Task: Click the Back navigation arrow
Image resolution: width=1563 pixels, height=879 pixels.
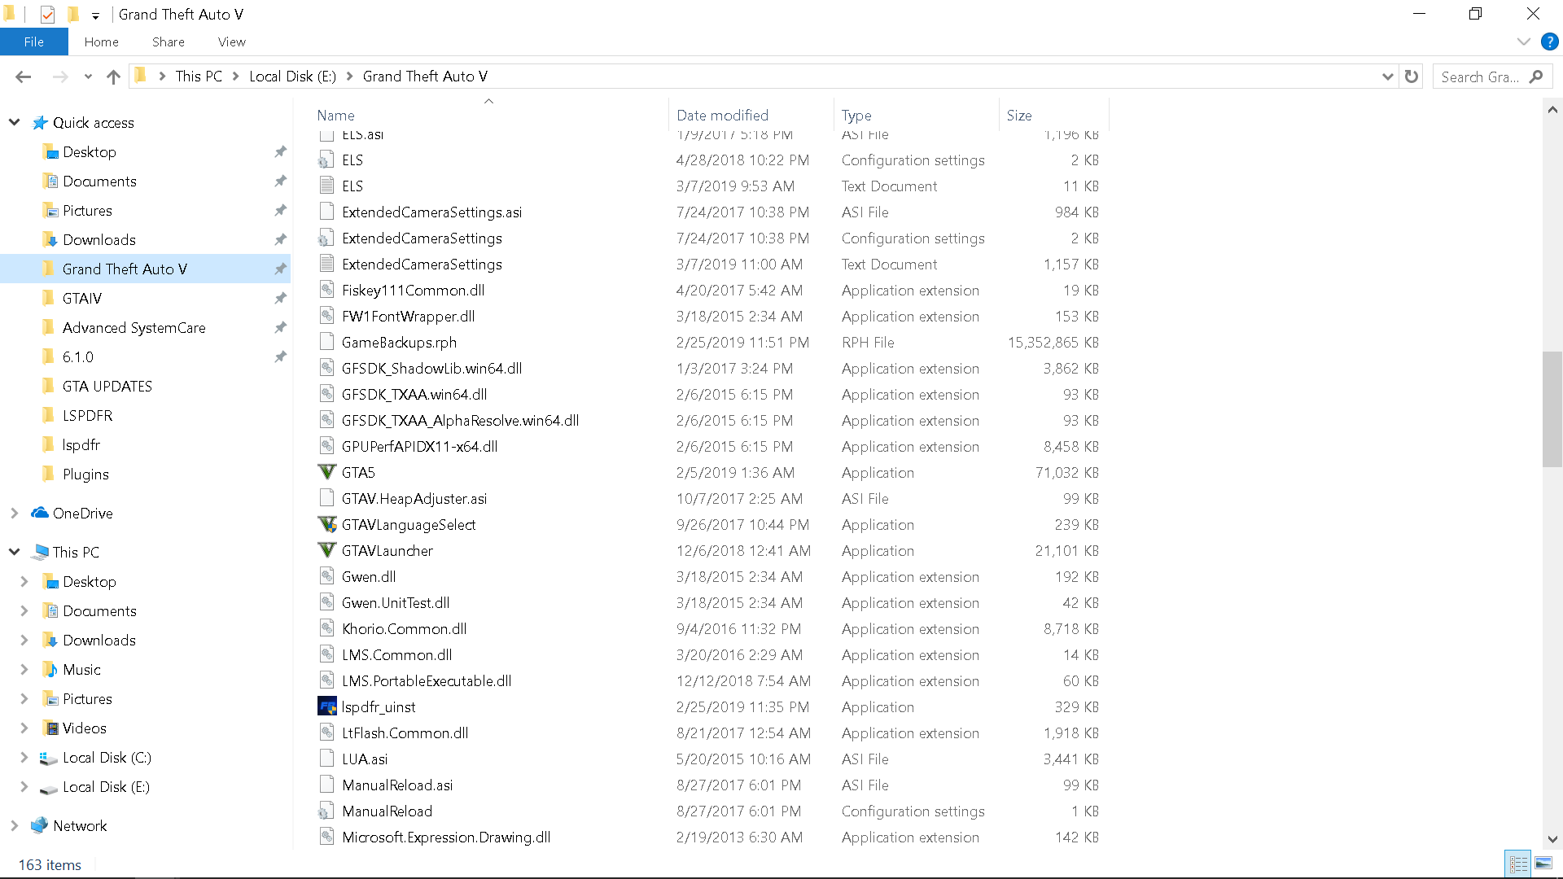Action: (23, 77)
